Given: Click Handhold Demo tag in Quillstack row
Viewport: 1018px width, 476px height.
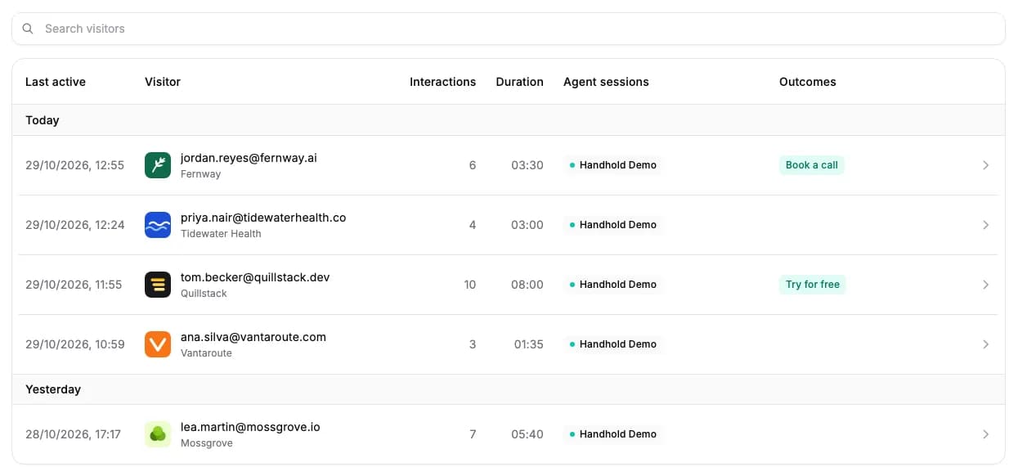Looking at the screenshot, I should coord(613,285).
